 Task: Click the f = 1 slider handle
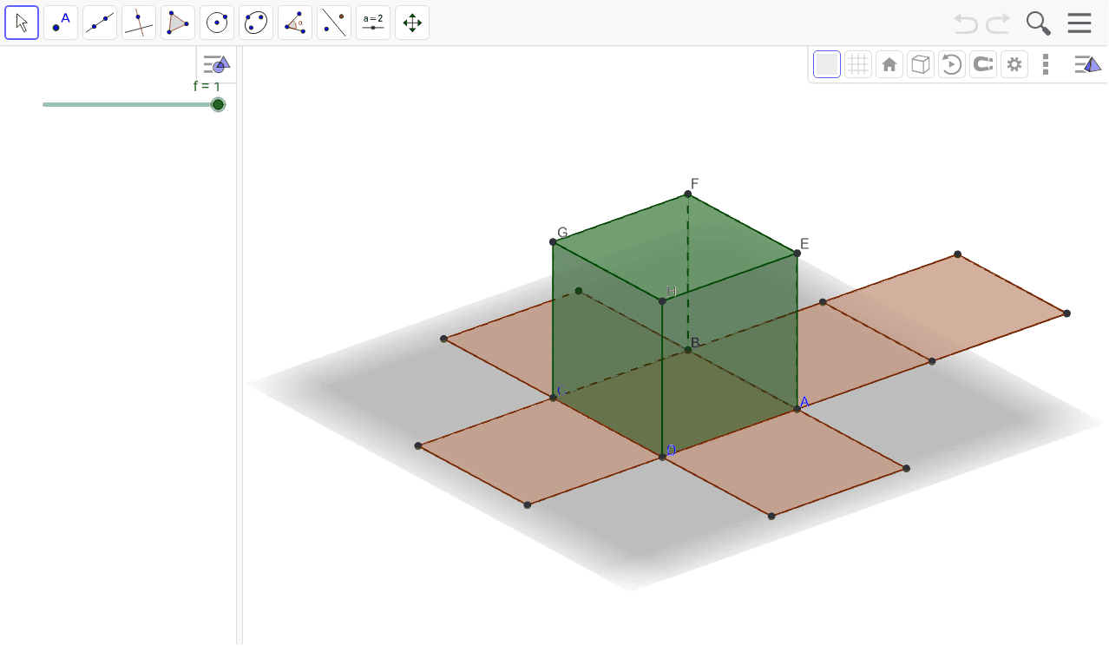[217, 104]
